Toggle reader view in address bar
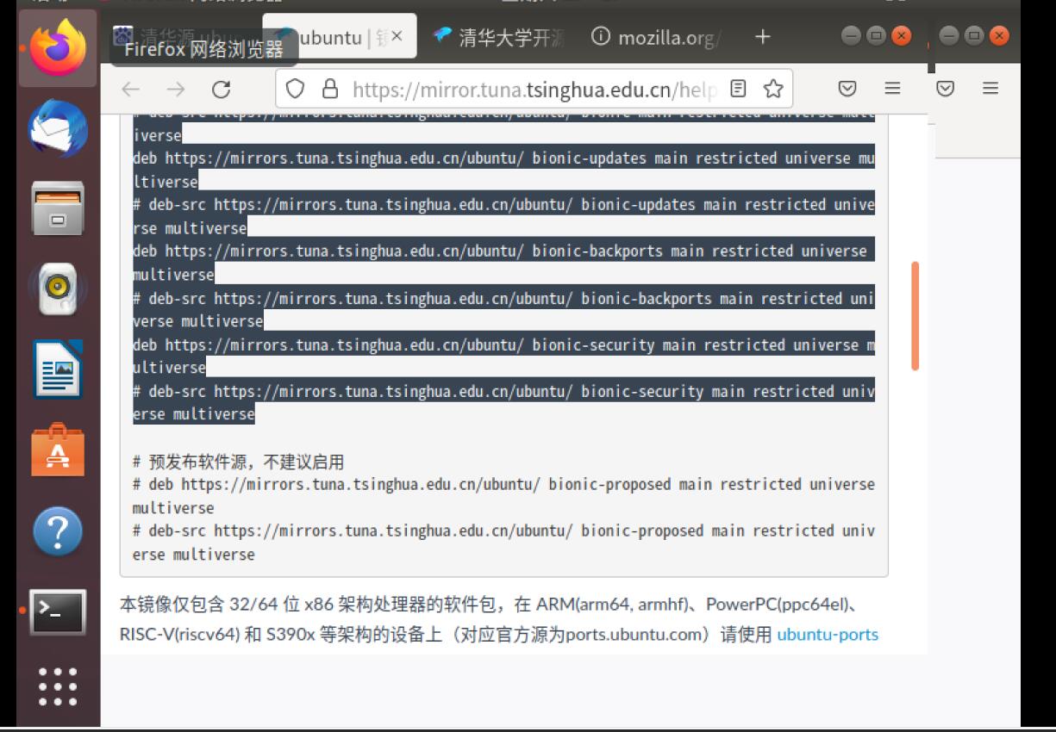This screenshot has height=732, width=1056. 738,89
